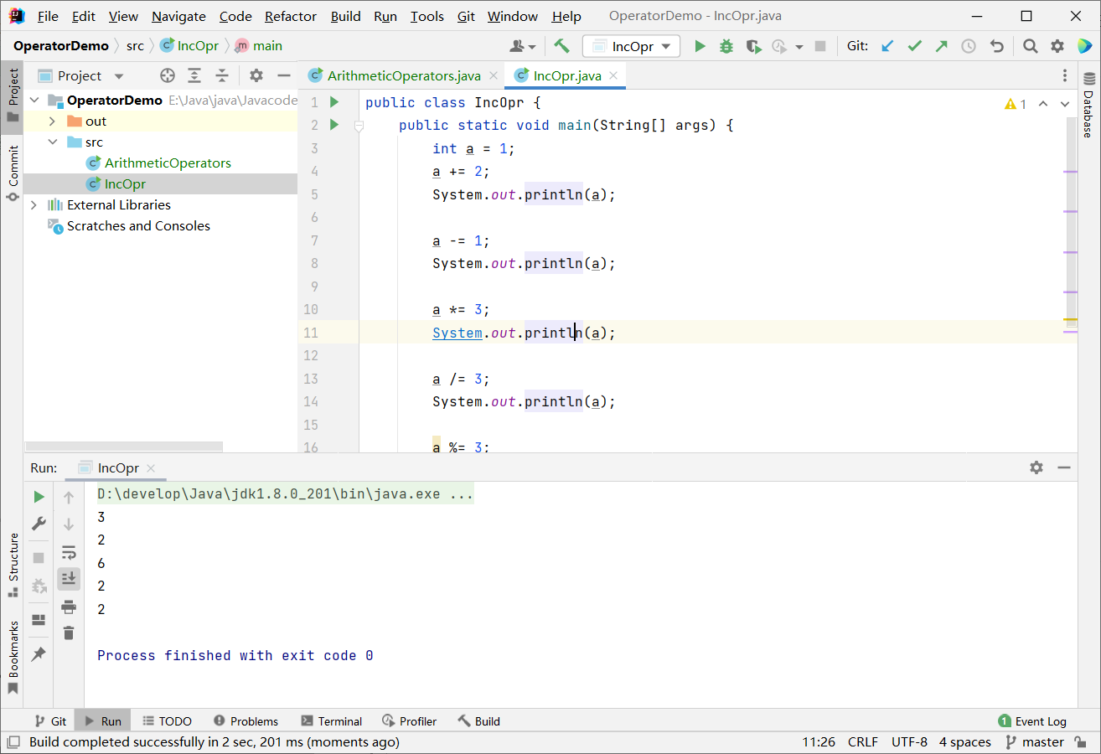The height and width of the screenshot is (754, 1101).
Task: Hide the Project panel with minus icon
Action: pyautogui.click(x=283, y=75)
